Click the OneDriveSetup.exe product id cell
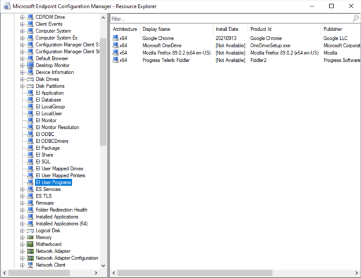361x278 pixels. [x=270, y=46]
